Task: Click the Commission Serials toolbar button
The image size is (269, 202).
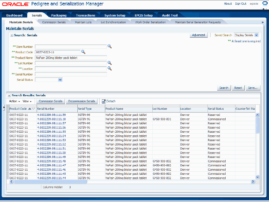Action: coord(50,101)
